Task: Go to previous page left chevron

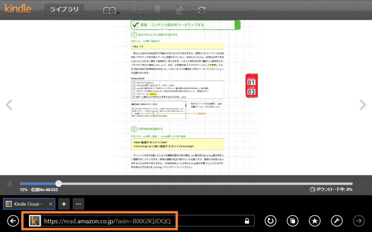Action: coord(9,105)
